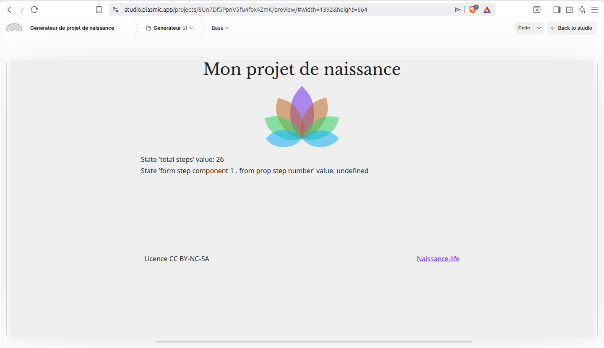The height and width of the screenshot is (348, 604).
Task: Go back to the previous page
Action: pos(9,9)
